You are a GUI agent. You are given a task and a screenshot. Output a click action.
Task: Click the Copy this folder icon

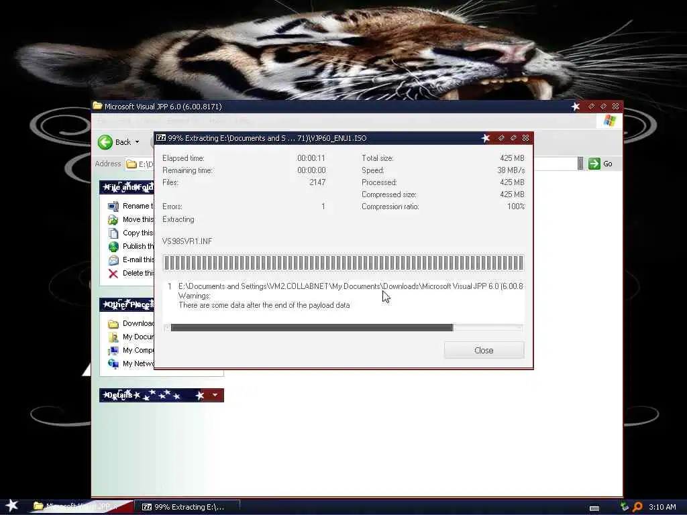click(x=113, y=233)
